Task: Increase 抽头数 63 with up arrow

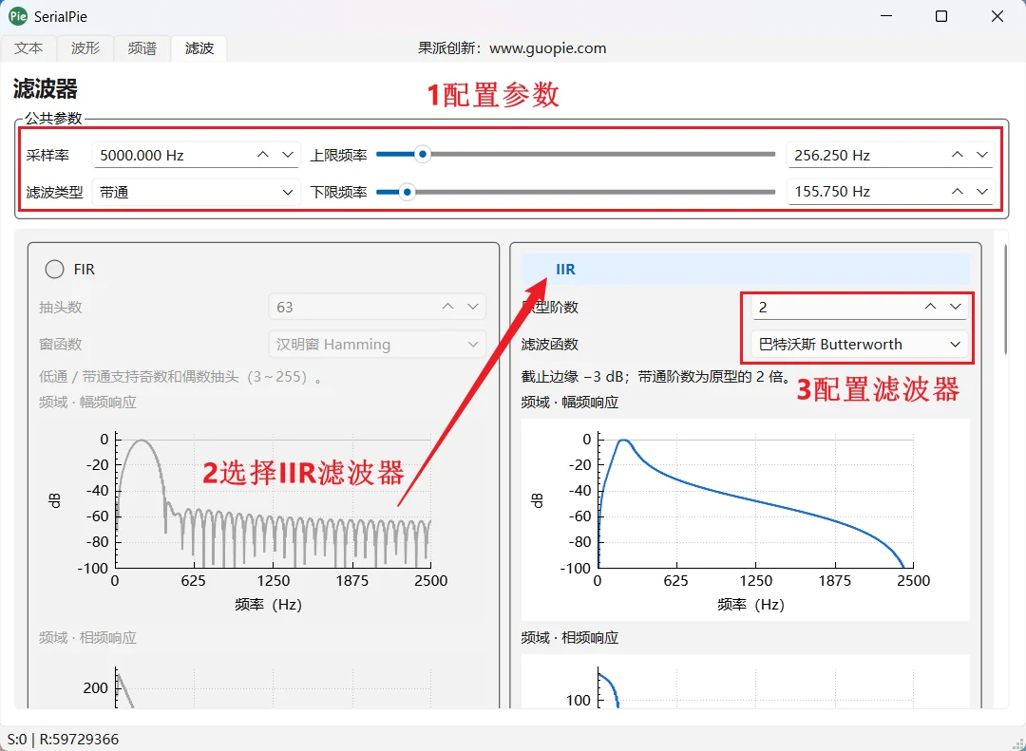Action: (447, 307)
